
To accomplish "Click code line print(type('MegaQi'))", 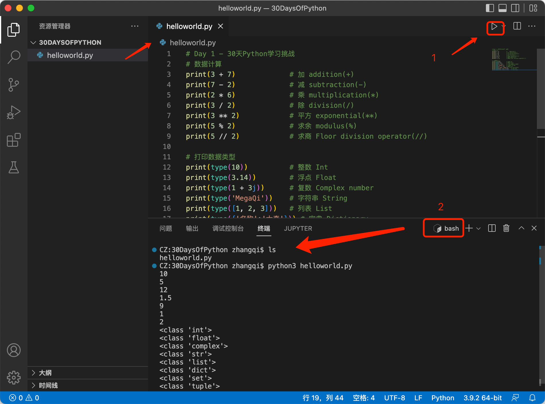I will pos(229,198).
